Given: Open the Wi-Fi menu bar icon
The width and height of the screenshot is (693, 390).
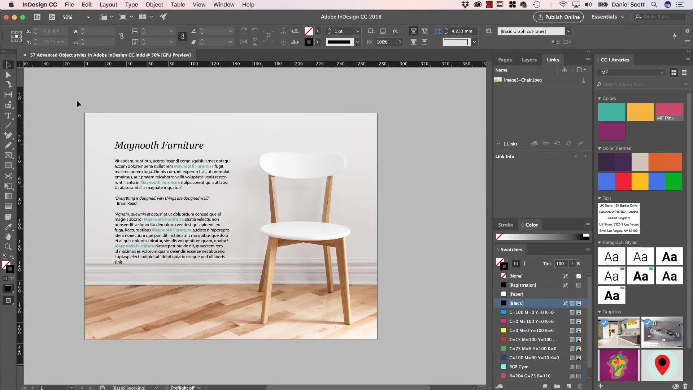Looking at the screenshot, I should tap(563, 5).
